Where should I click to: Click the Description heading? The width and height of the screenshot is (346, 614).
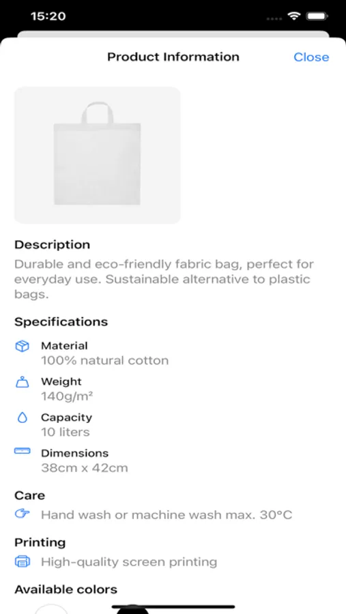pyautogui.click(x=52, y=245)
